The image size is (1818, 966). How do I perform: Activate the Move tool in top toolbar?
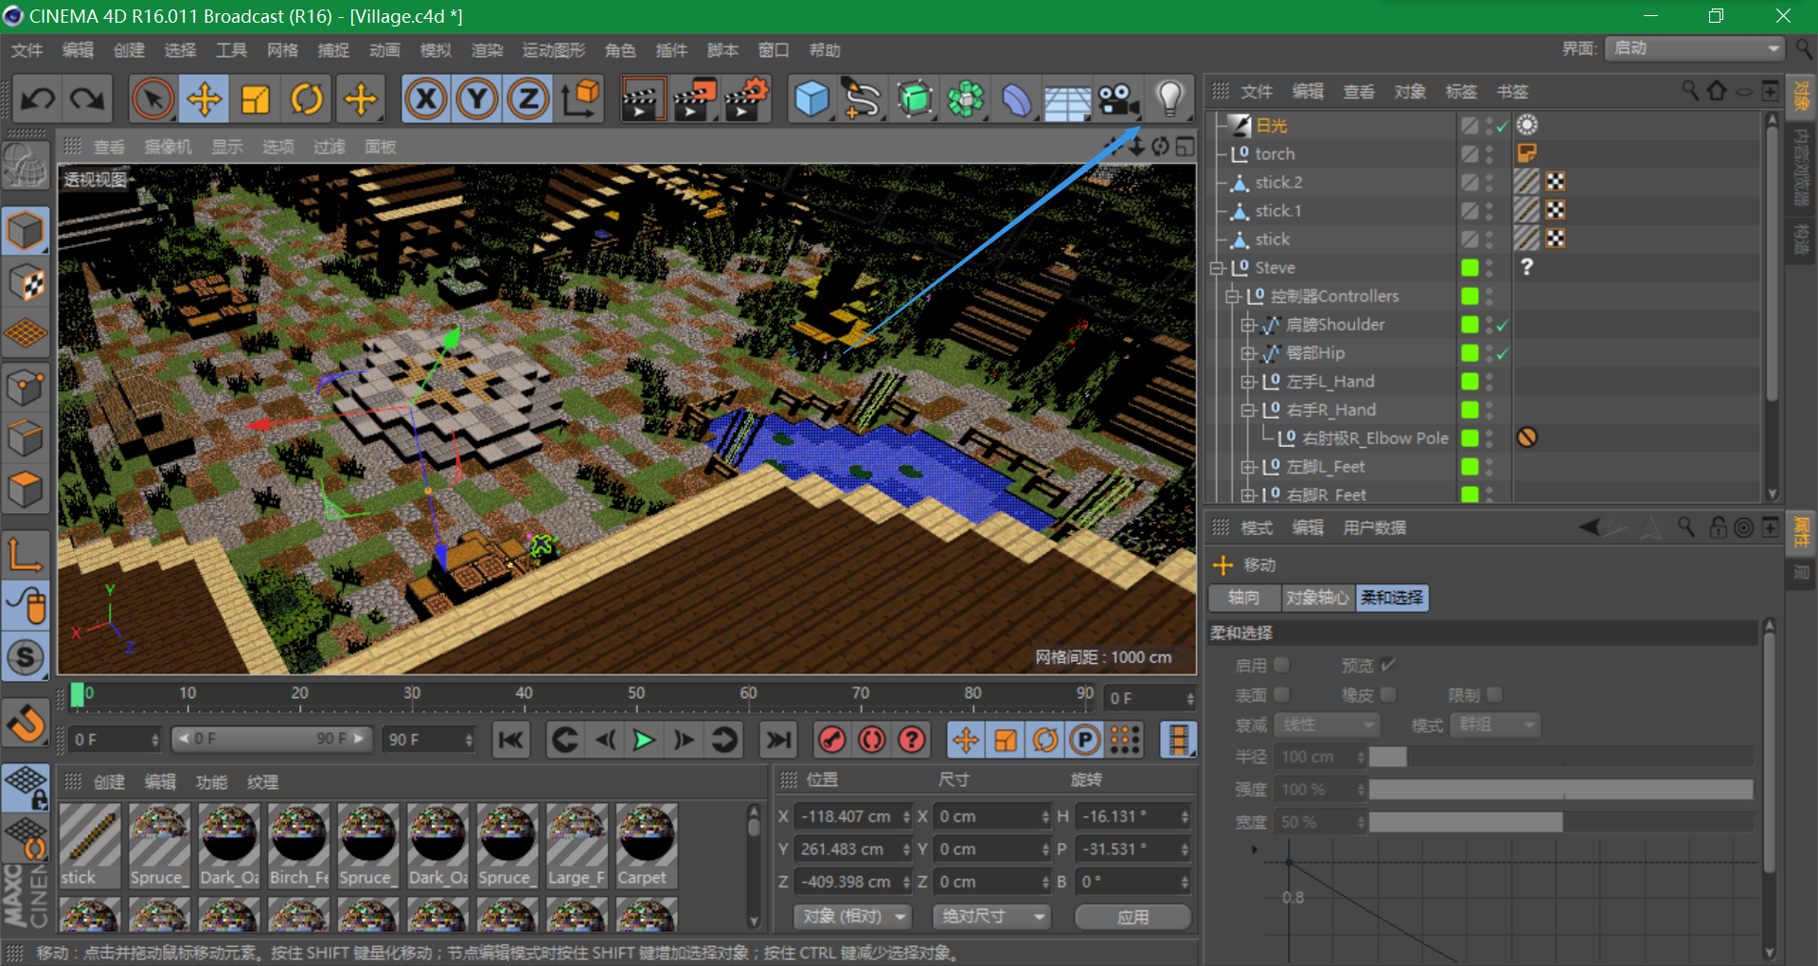coord(205,98)
